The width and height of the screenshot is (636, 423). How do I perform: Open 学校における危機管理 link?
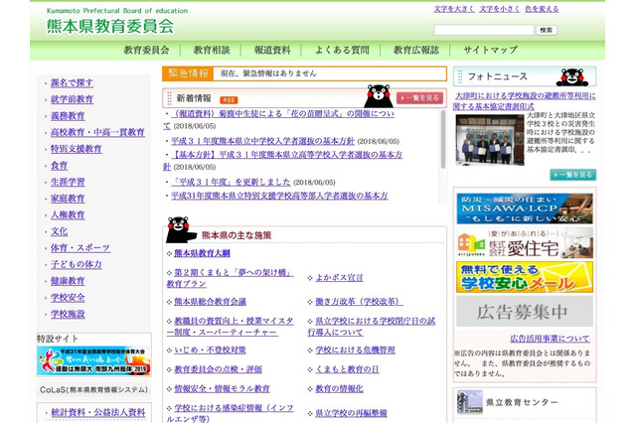coord(356,351)
